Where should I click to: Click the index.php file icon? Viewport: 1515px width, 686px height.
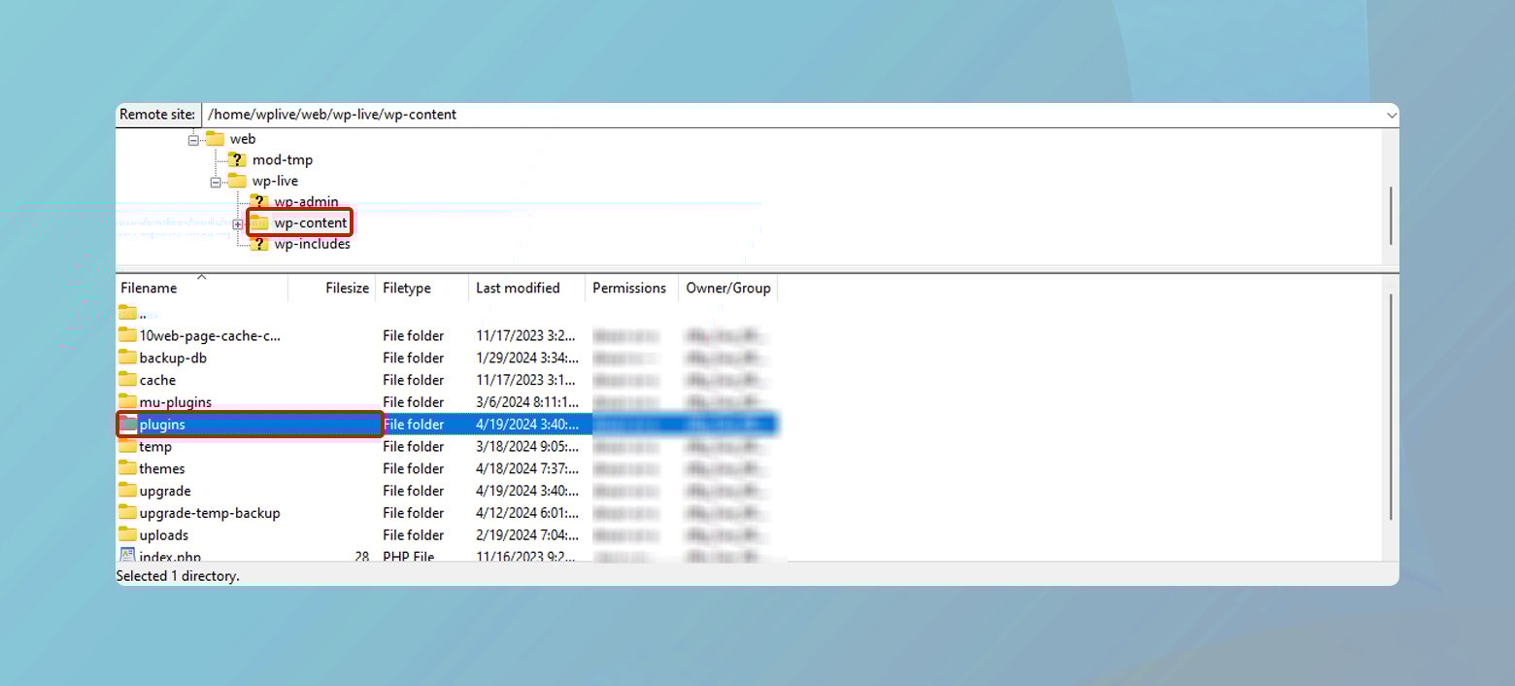128,556
